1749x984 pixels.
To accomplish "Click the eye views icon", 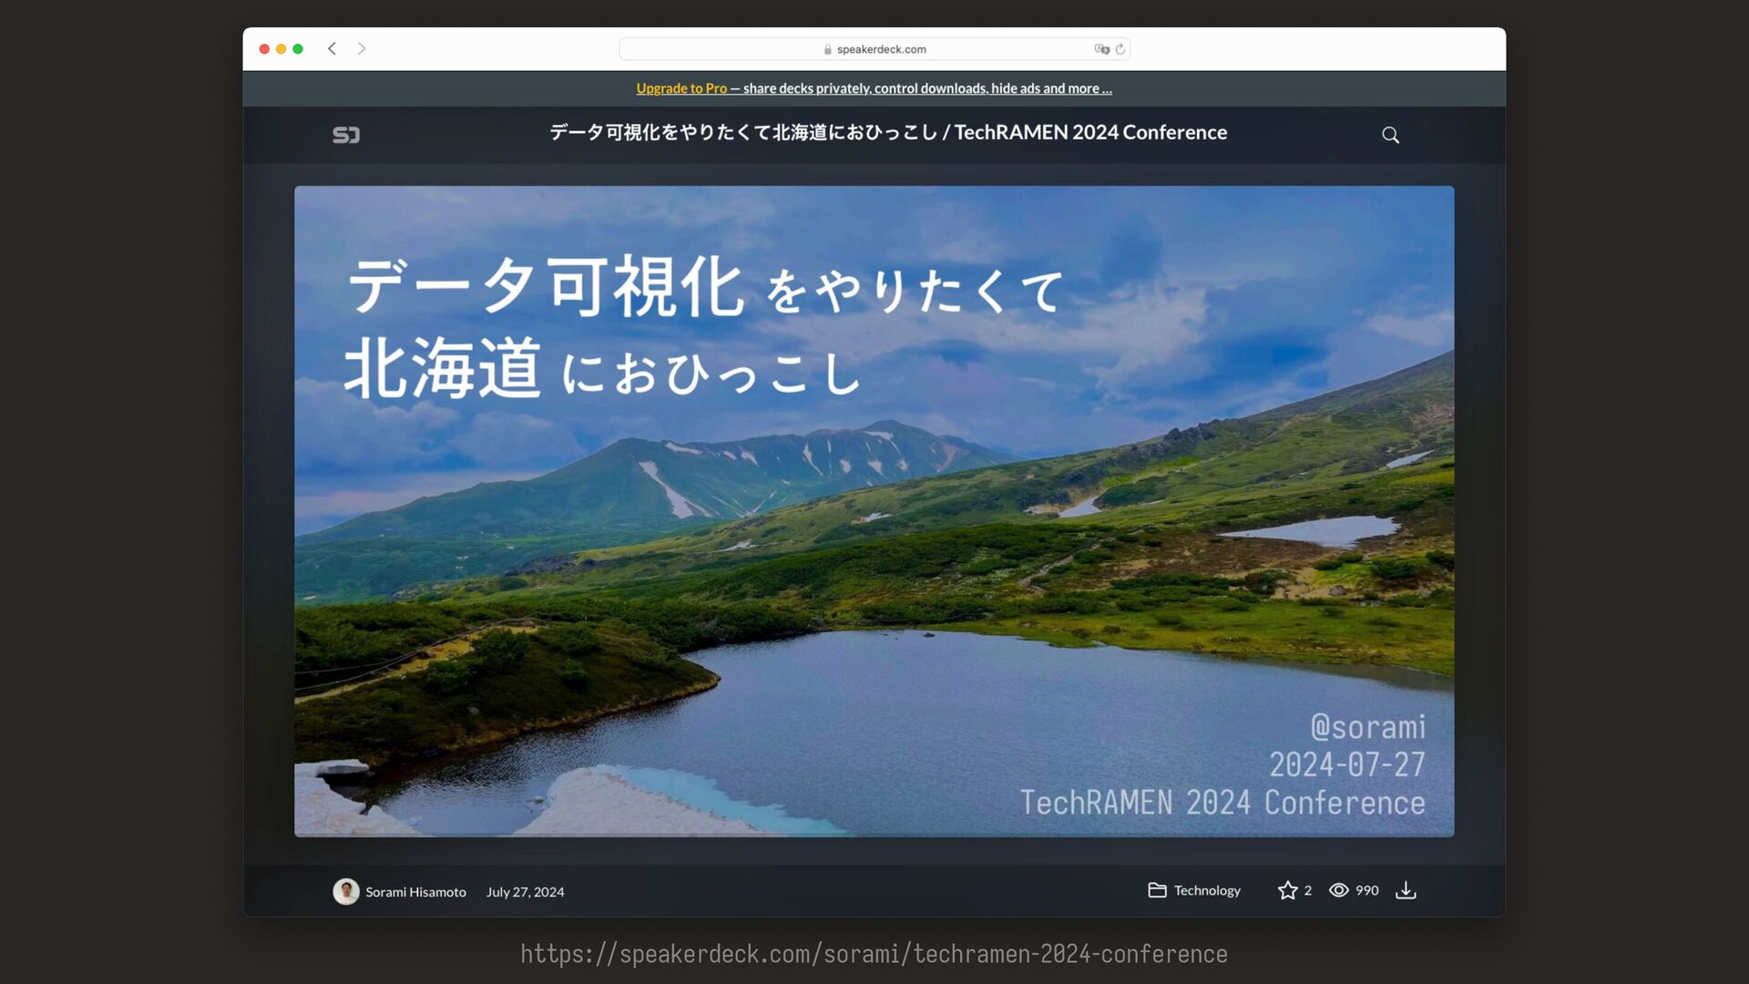I will (x=1338, y=890).
